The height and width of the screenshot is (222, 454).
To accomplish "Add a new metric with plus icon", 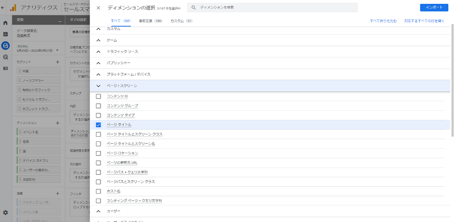I will pos(57,193).
